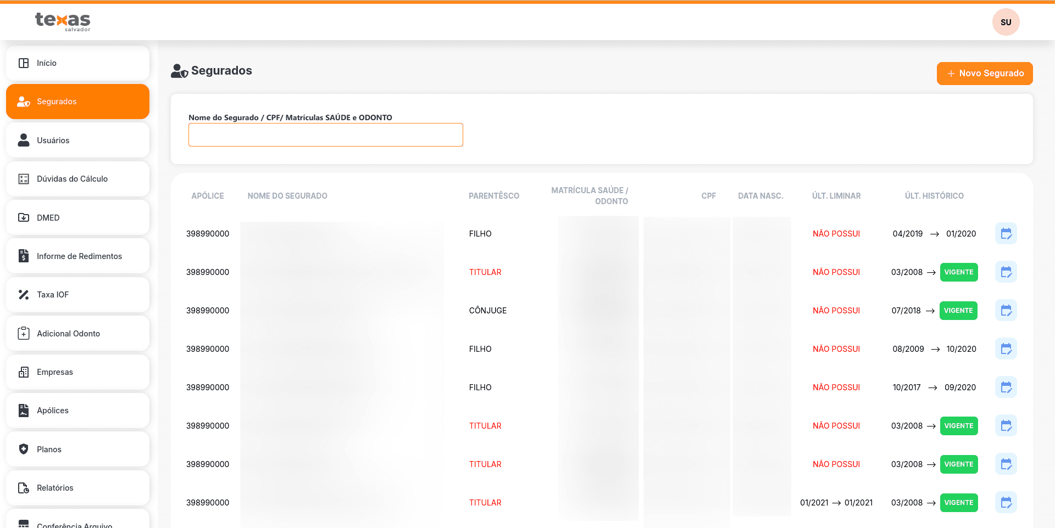Open Dúvidas do Cálculo page
This screenshot has width=1055, height=528.
tap(77, 179)
